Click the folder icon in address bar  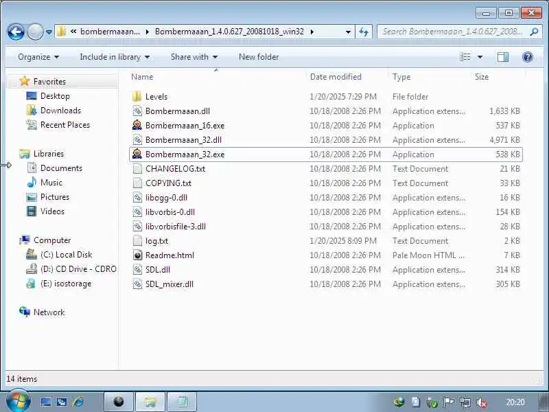click(x=61, y=32)
